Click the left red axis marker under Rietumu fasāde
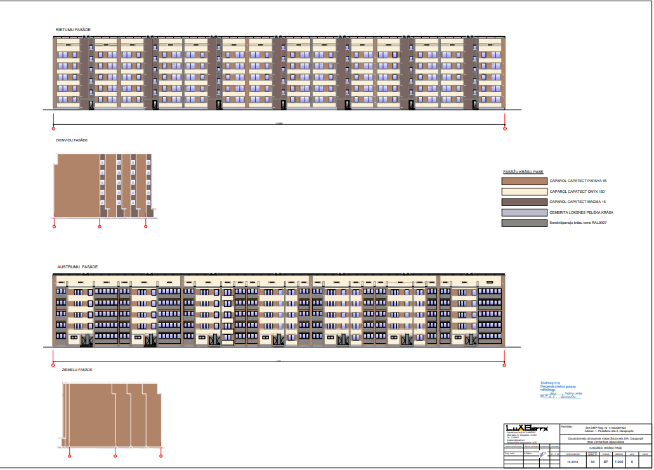 [x=54, y=128]
